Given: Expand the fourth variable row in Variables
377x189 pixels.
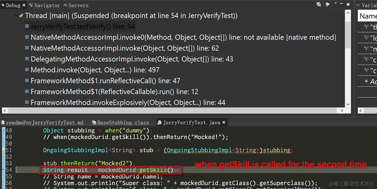Looking at the screenshot, I should point(361,59).
